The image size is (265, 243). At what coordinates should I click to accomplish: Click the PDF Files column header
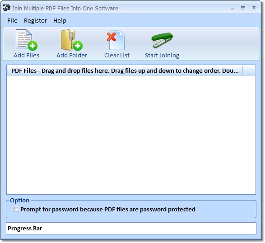[x=125, y=70]
